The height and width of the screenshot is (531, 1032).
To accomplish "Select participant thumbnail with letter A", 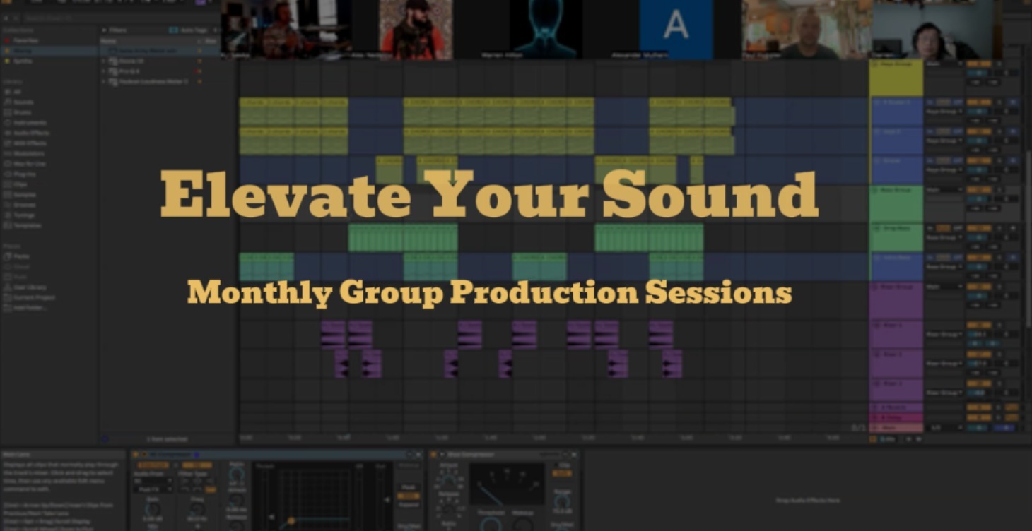I will [x=676, y=28].
